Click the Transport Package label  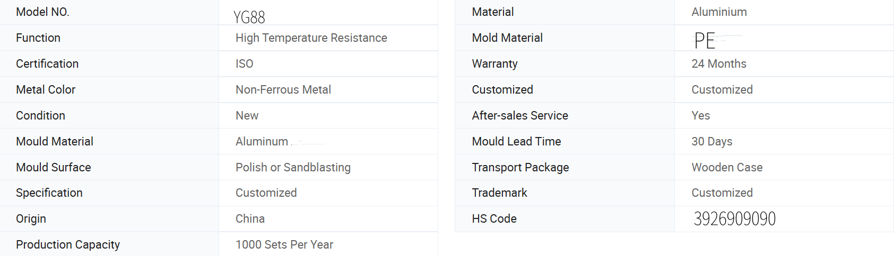coord(520,168)
